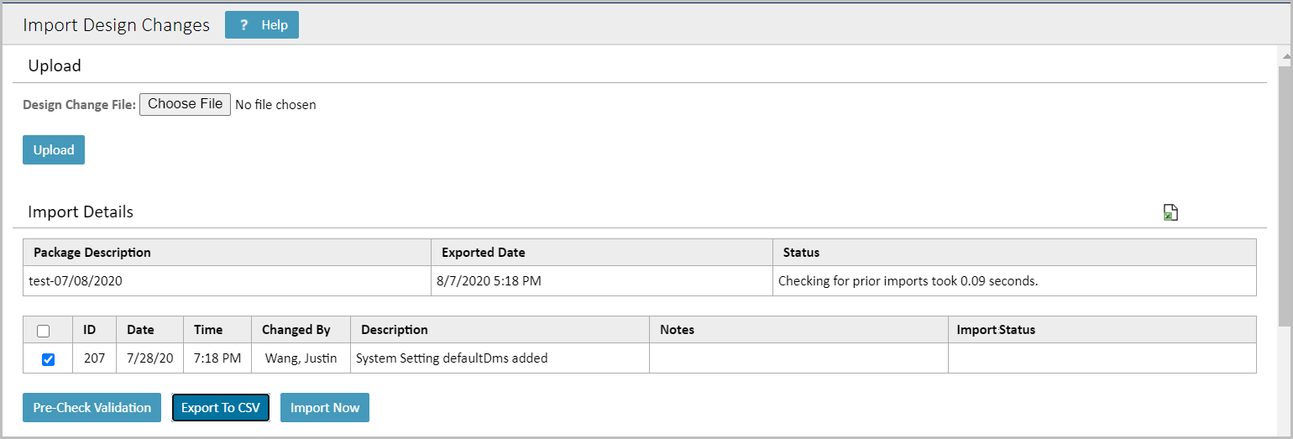Click the "207" ID cell
Image resolution: width=1293 pixels, height=439 pixels.
[95, 358]
